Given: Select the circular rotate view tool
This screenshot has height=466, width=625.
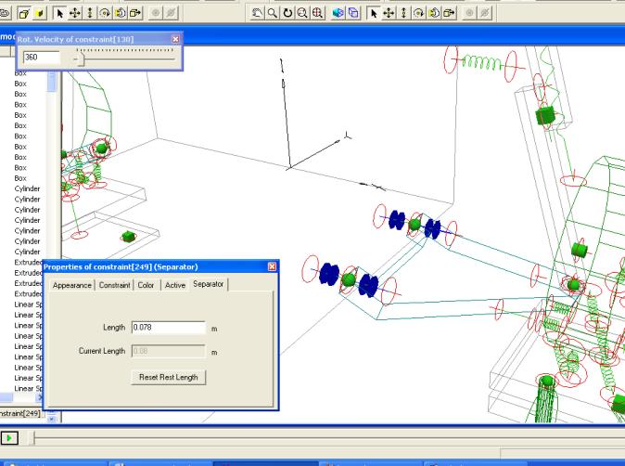Looking at the screenshot, I should click(287, 13).
